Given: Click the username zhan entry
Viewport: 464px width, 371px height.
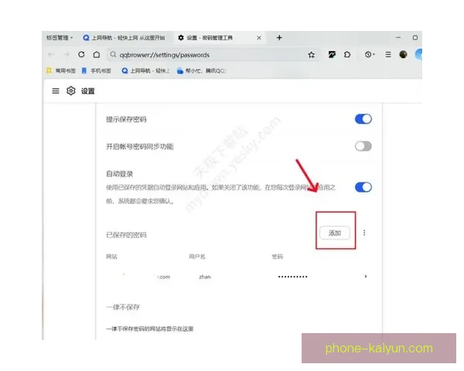Looking at the screenshot, I should (205, 277).
